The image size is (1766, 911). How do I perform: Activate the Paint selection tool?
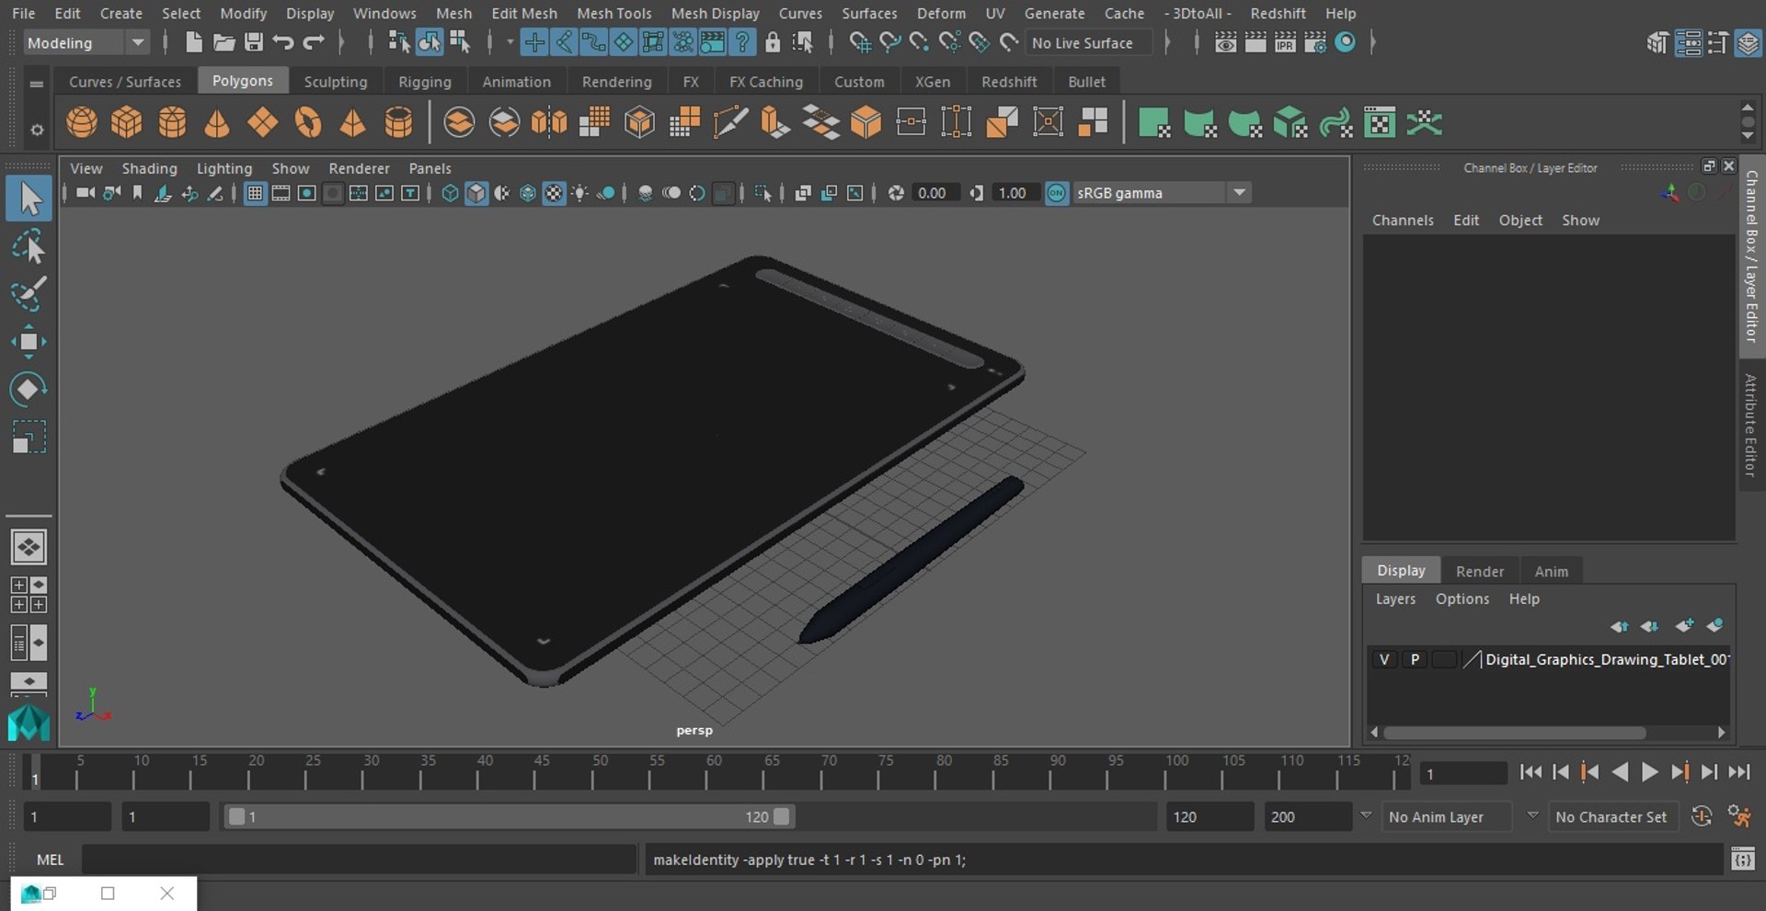click(29, 294)
